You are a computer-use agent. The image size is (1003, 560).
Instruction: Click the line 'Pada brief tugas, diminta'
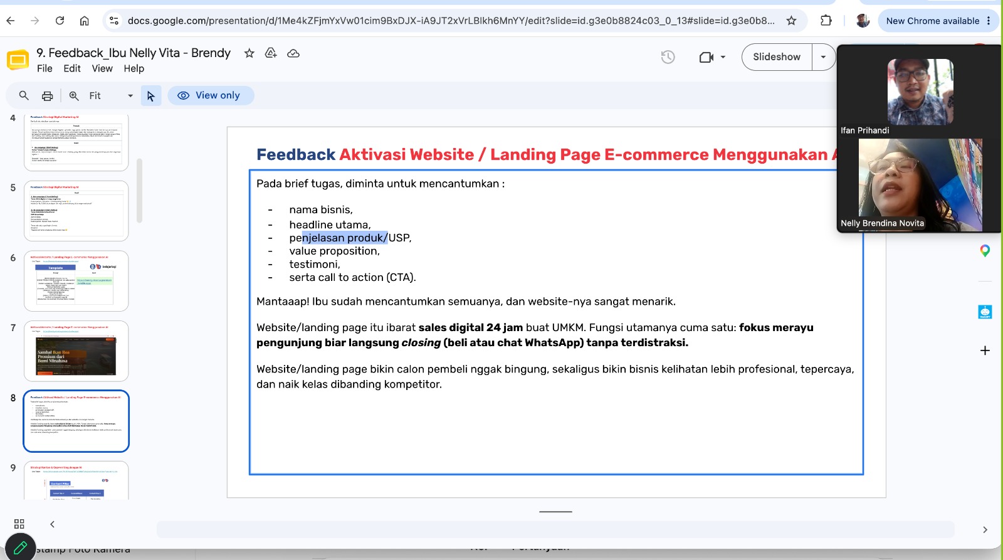coord(381,184)
